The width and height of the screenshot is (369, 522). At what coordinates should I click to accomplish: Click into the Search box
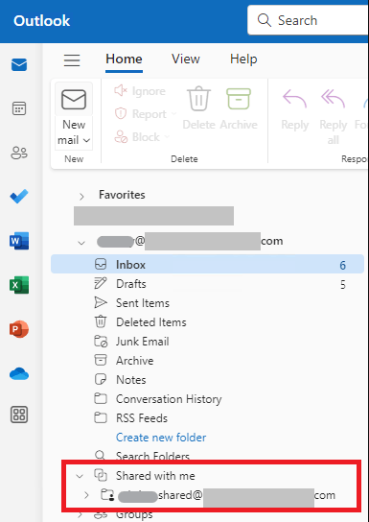pos(309,20)
